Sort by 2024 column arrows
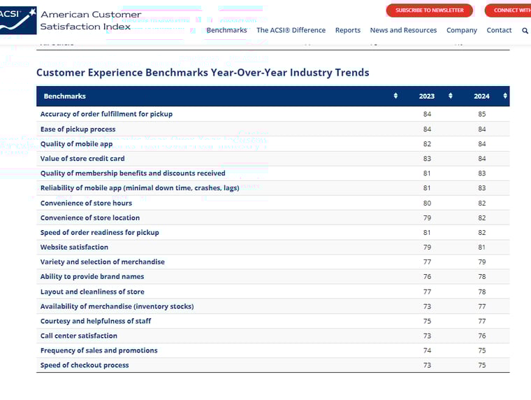Screen dimensions: 531x400 [x=505, y=96]
